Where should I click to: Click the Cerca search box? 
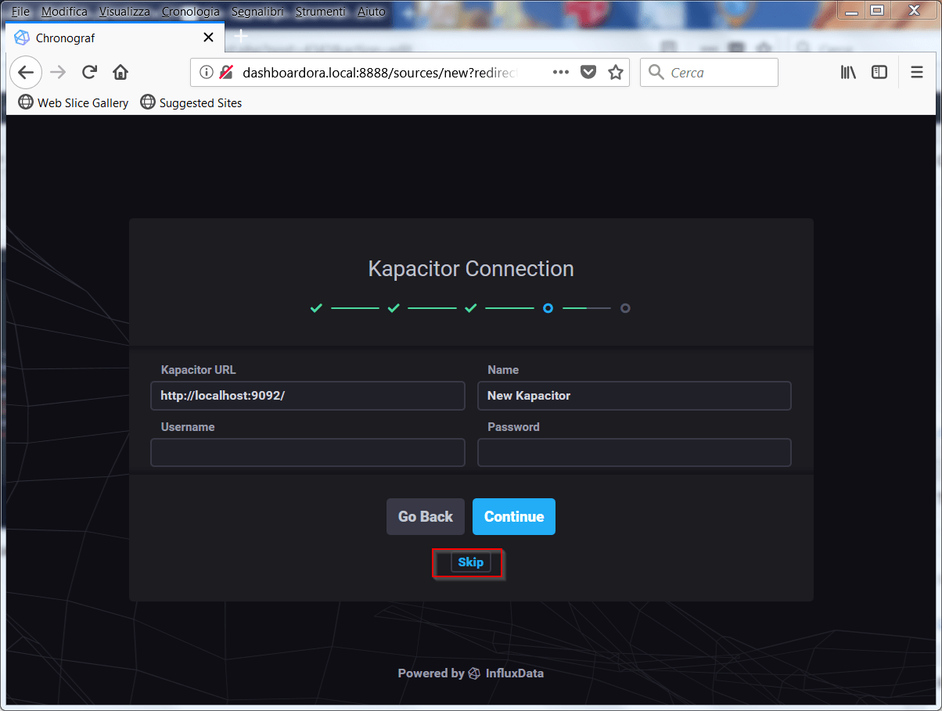pyautogui.click(x=710, y=73)
